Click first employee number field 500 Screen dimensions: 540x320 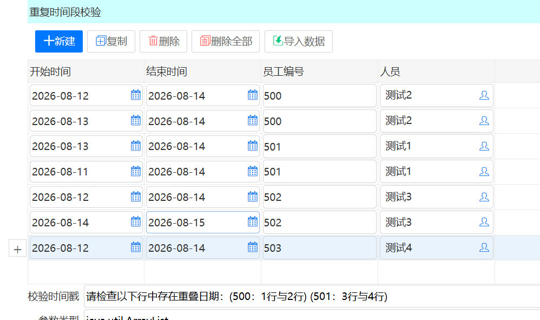320,95
